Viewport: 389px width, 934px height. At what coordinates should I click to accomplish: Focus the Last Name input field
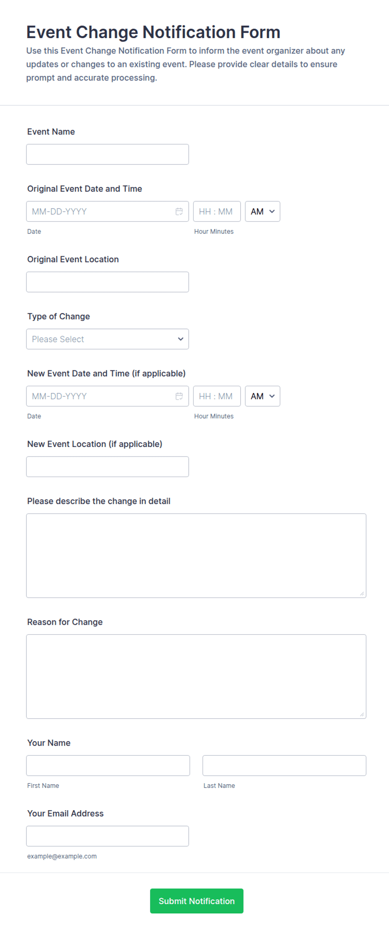coord(284,765)
